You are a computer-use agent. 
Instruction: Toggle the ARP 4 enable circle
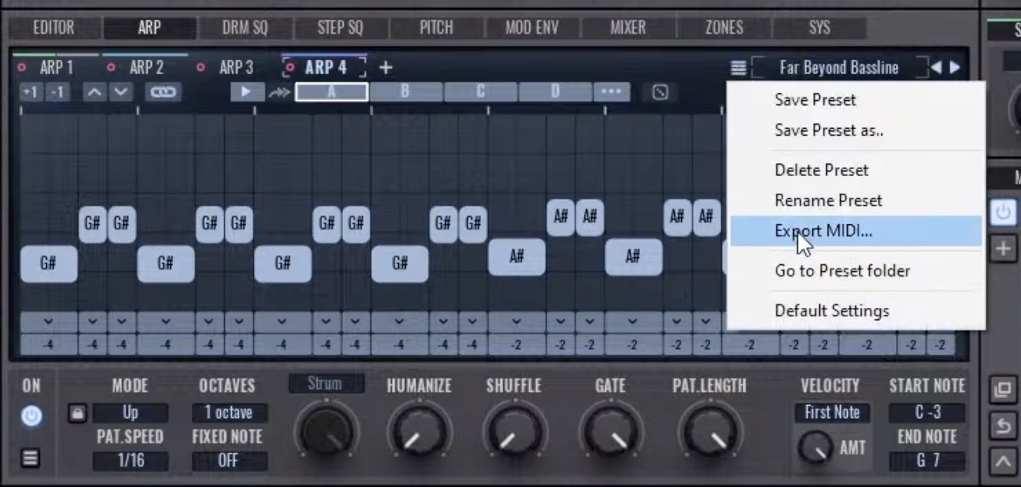[x=290, y=68]
